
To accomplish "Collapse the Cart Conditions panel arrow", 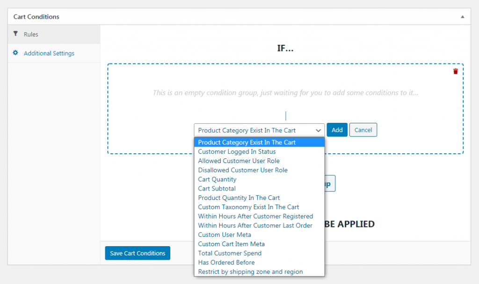I will [x=463, y=17].
